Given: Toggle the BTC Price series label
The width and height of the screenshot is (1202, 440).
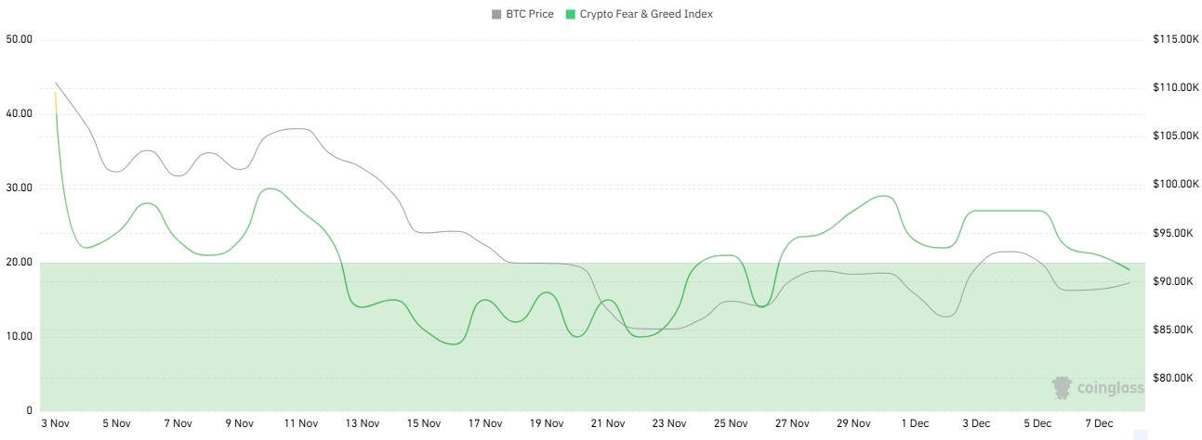Looking at the screenshot, I should tap(529, 15).
